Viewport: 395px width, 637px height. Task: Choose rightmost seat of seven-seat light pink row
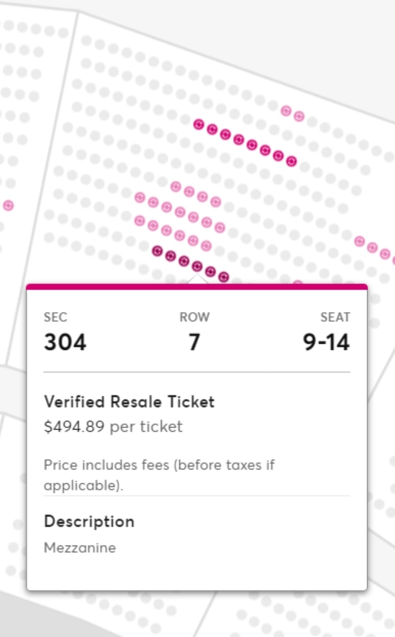[220, 228]
